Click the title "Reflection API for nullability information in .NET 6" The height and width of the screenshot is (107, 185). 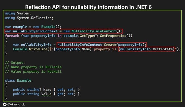click(88, 7)
